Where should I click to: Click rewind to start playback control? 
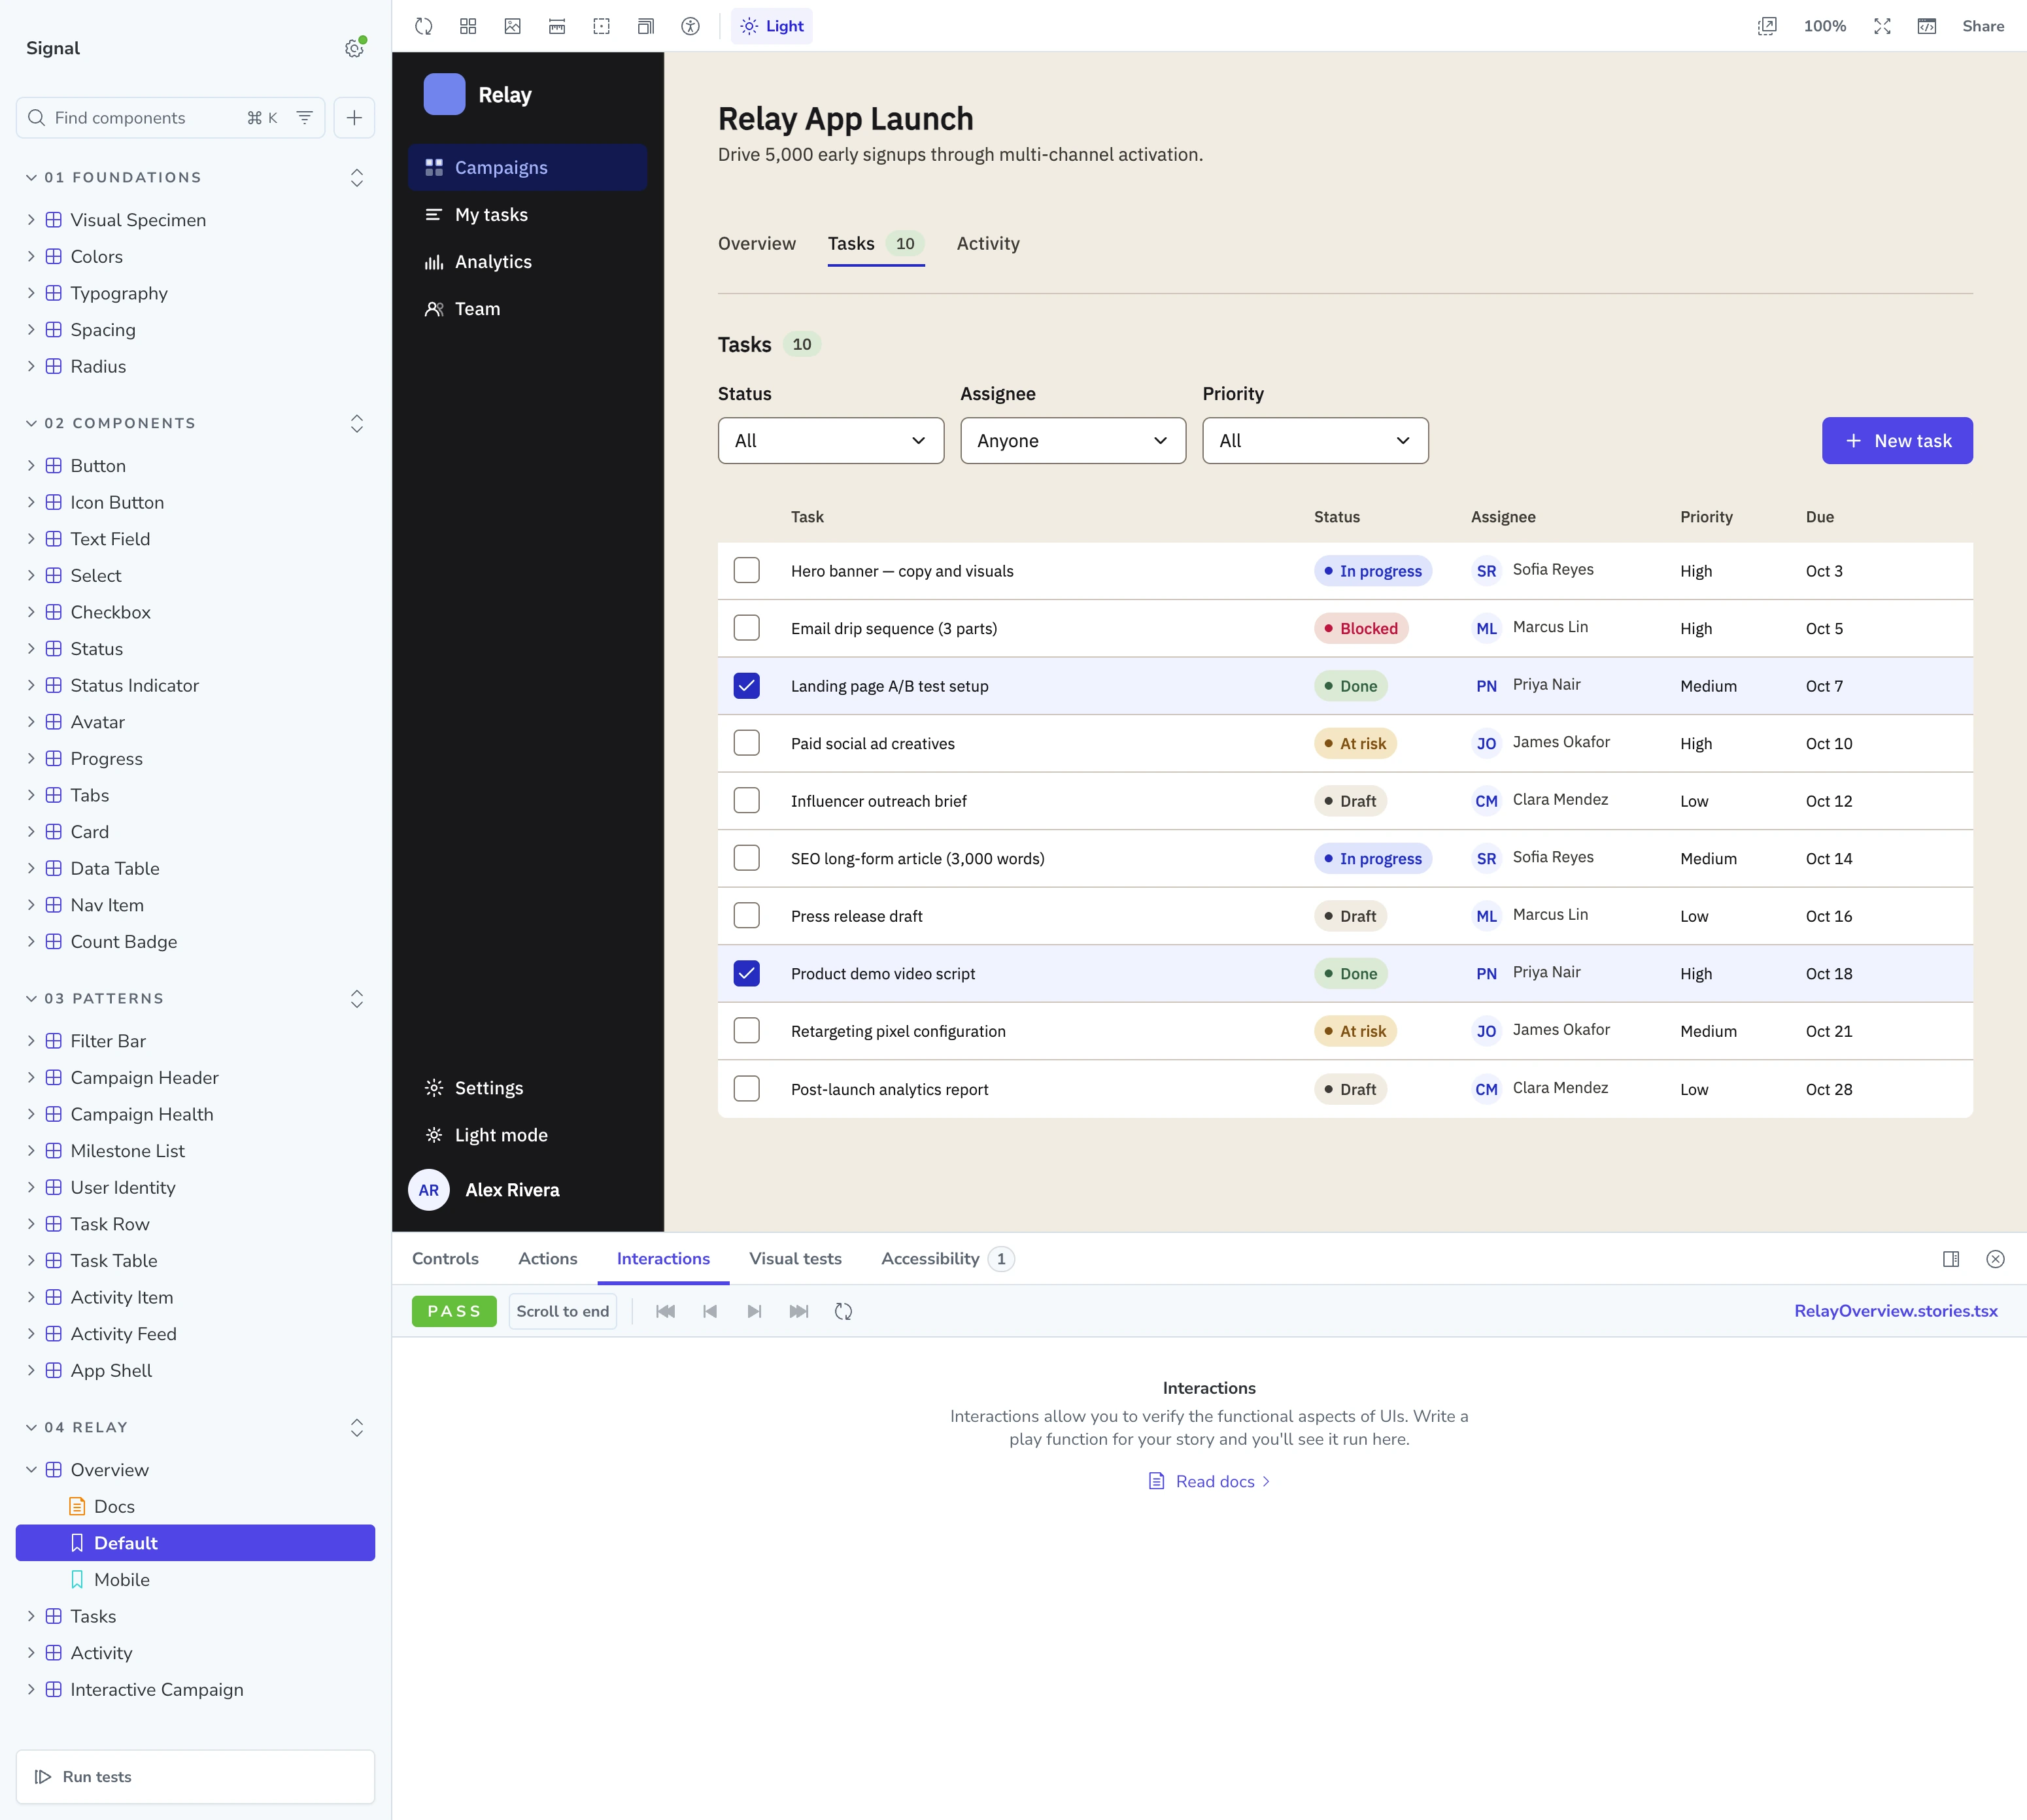click(665, 1311)
